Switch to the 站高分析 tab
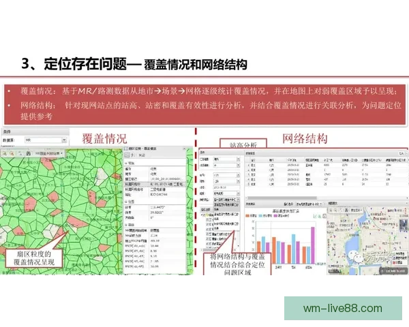Screen dimensions: 409x327 click(x=243, y=144)
